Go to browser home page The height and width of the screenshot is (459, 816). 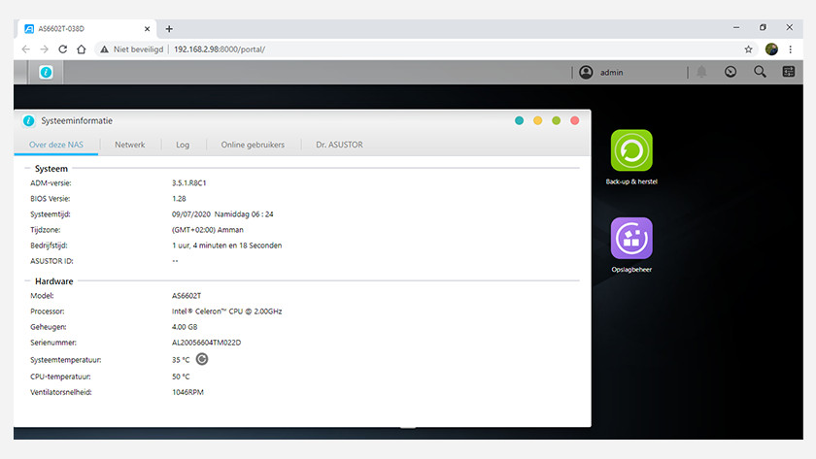coord(82,49)
